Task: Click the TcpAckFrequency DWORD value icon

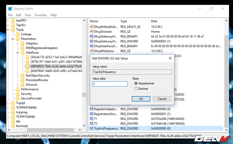Action: click(91, 128)
